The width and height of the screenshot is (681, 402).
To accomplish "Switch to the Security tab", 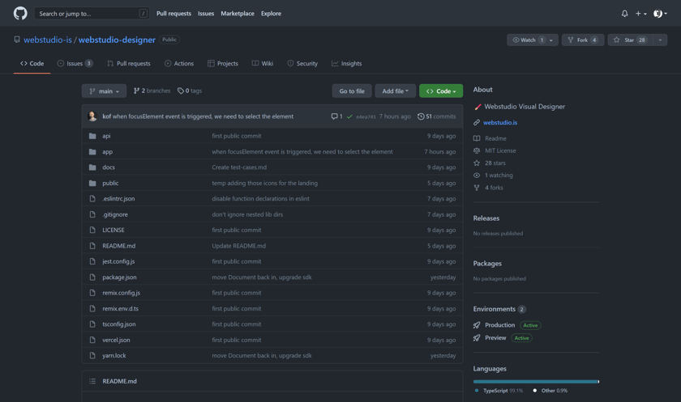I will (x=302, y=63).
